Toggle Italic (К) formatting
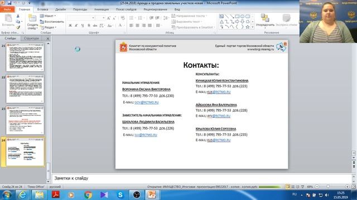 [76, 26]
